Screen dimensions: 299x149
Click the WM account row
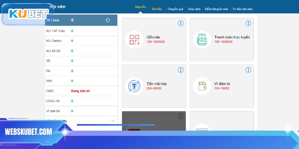[81, 81]
